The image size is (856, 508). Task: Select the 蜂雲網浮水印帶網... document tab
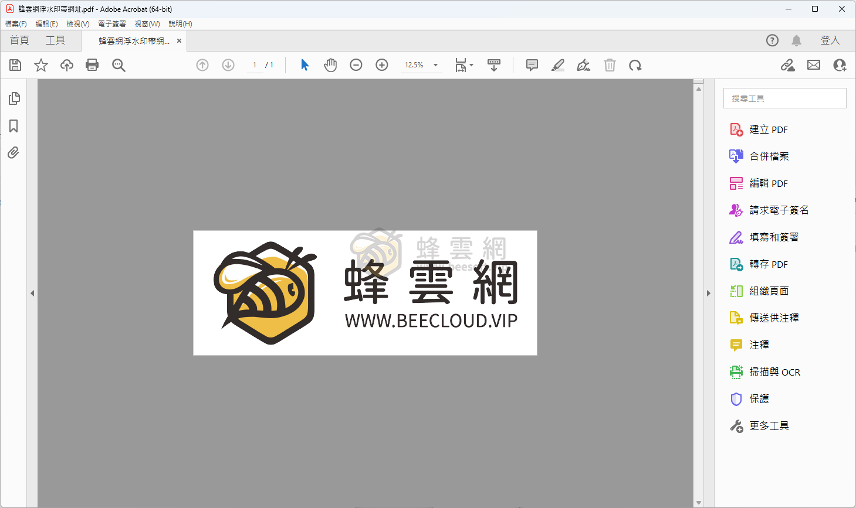pyautogui.click(x=134, y=41)
